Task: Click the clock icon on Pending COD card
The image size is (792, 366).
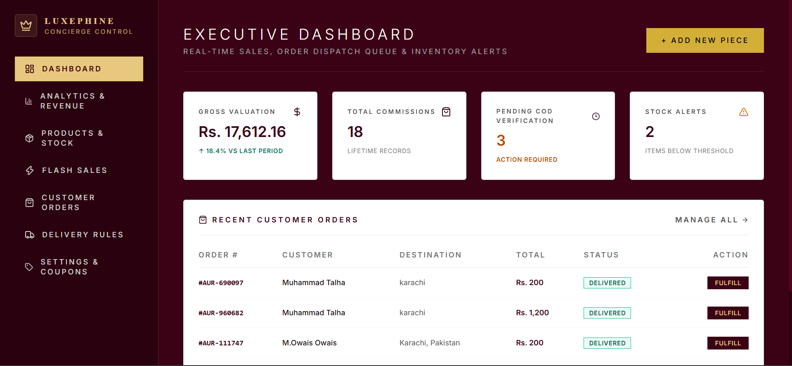Action: [x=596, y=116]
